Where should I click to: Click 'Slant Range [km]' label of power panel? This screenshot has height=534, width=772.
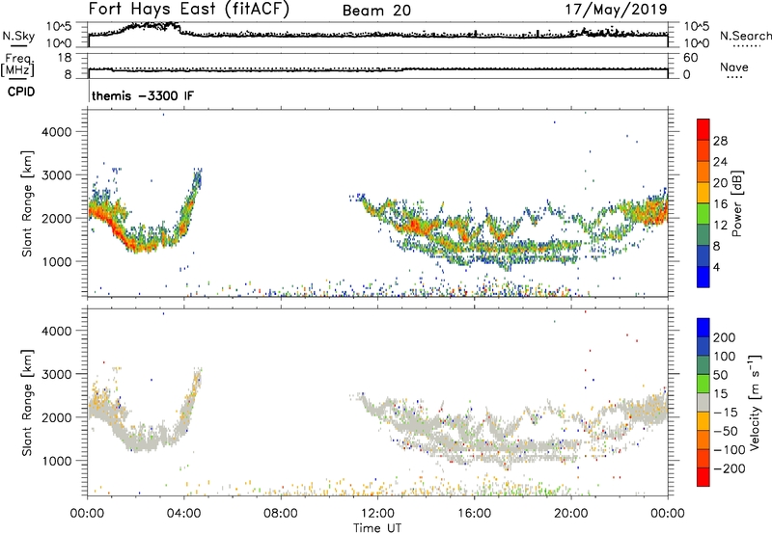coord(27,203)
